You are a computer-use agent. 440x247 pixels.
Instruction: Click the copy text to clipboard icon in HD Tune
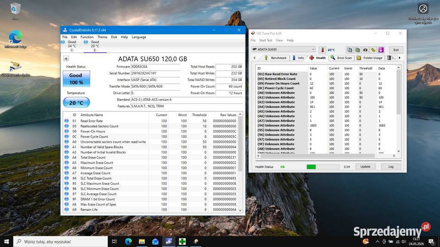coord(350,49)
